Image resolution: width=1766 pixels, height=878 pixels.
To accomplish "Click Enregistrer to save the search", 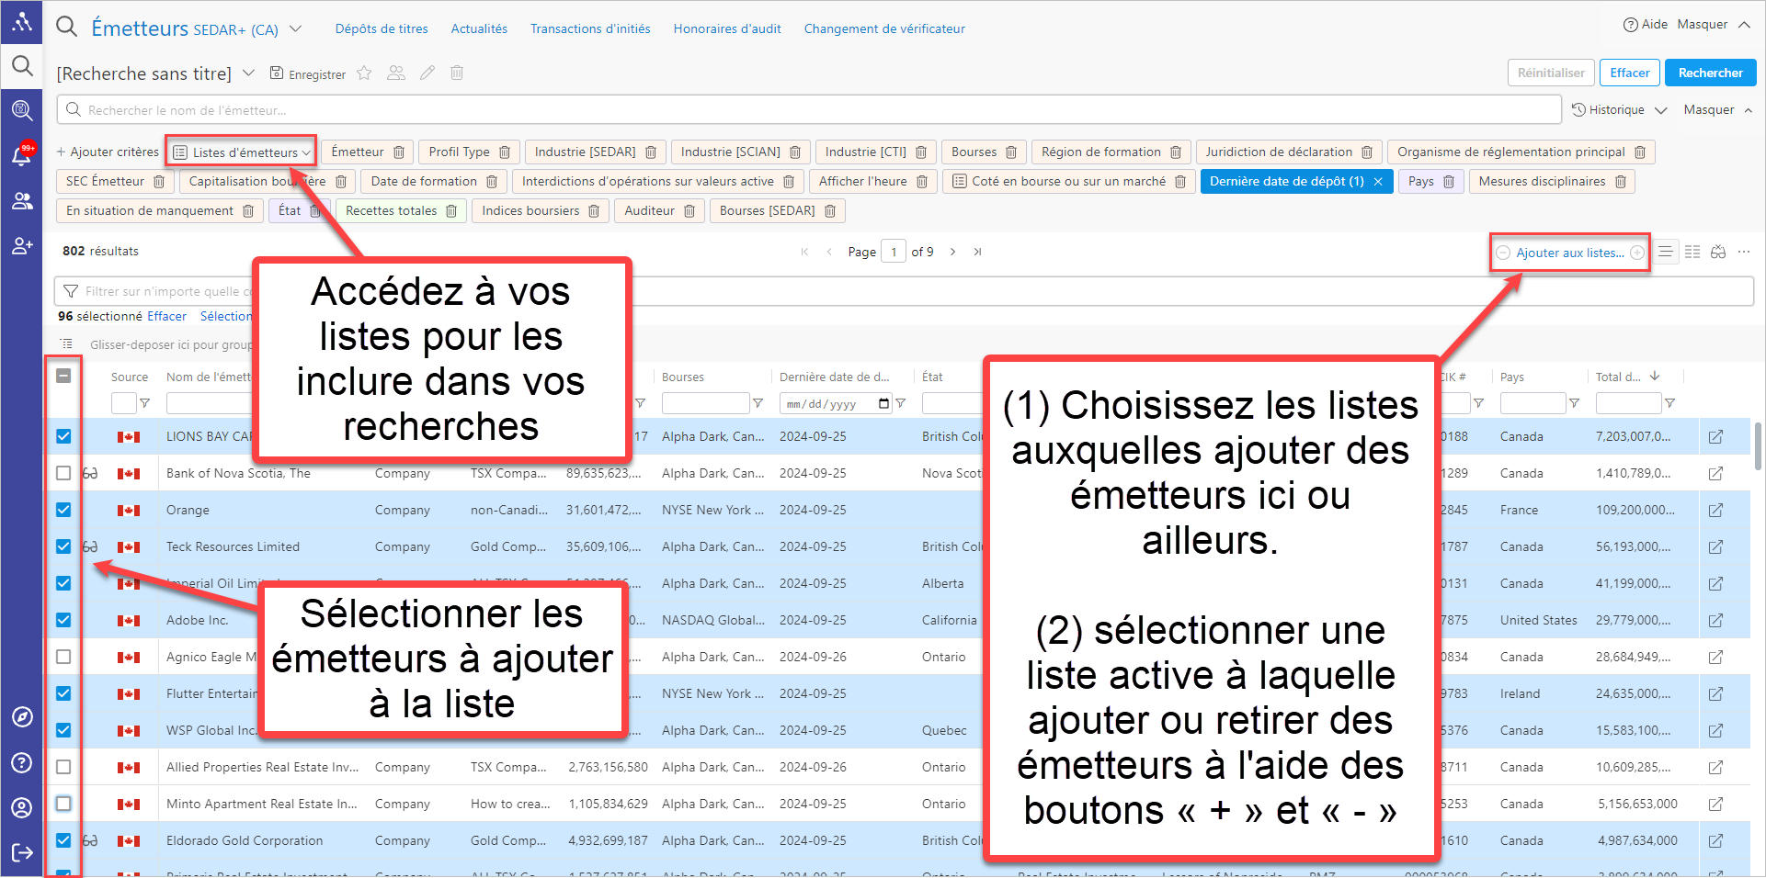I will point(308,74).
